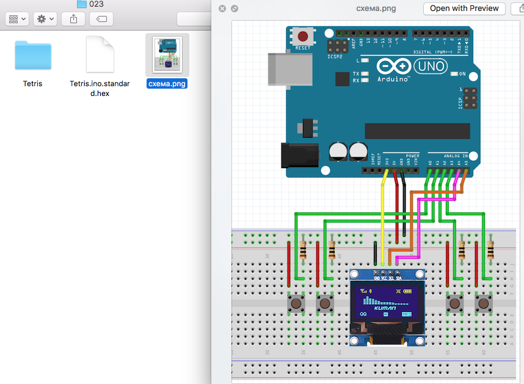The height and width of the screenshot is (384, 524).
Task: Click the Finder toolbar Share icon
Action: pos(73,19)
